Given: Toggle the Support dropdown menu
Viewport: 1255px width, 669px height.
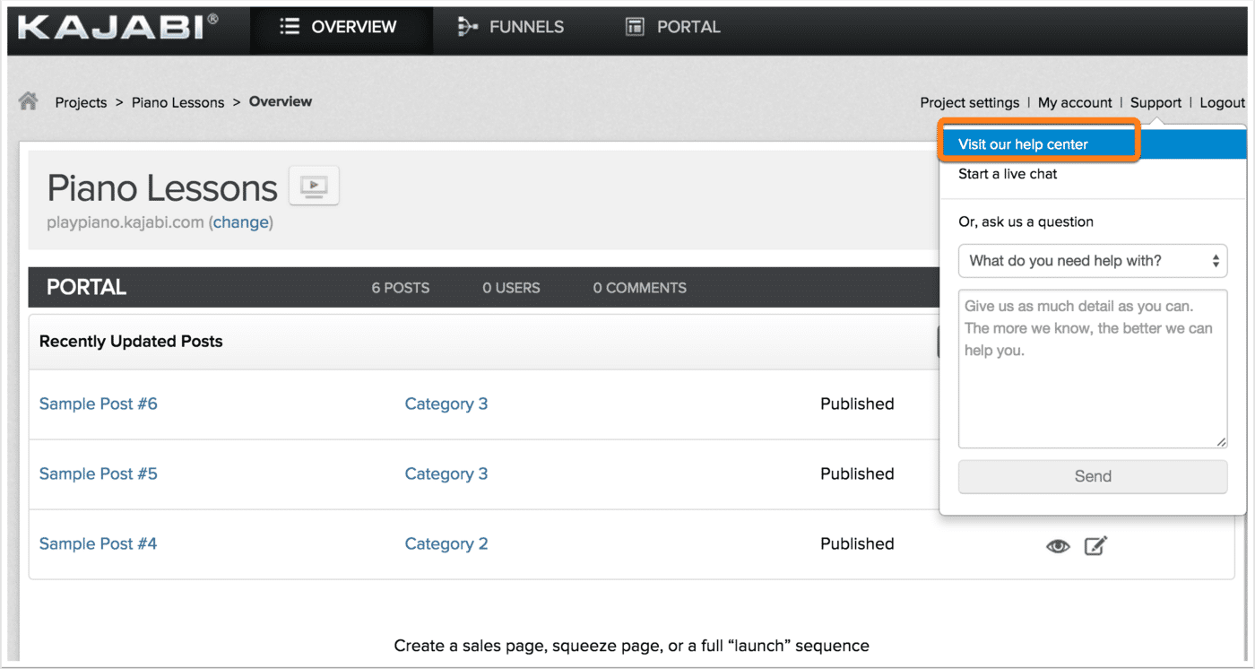Looking at the screenshot, I should tap(1155, 102).
